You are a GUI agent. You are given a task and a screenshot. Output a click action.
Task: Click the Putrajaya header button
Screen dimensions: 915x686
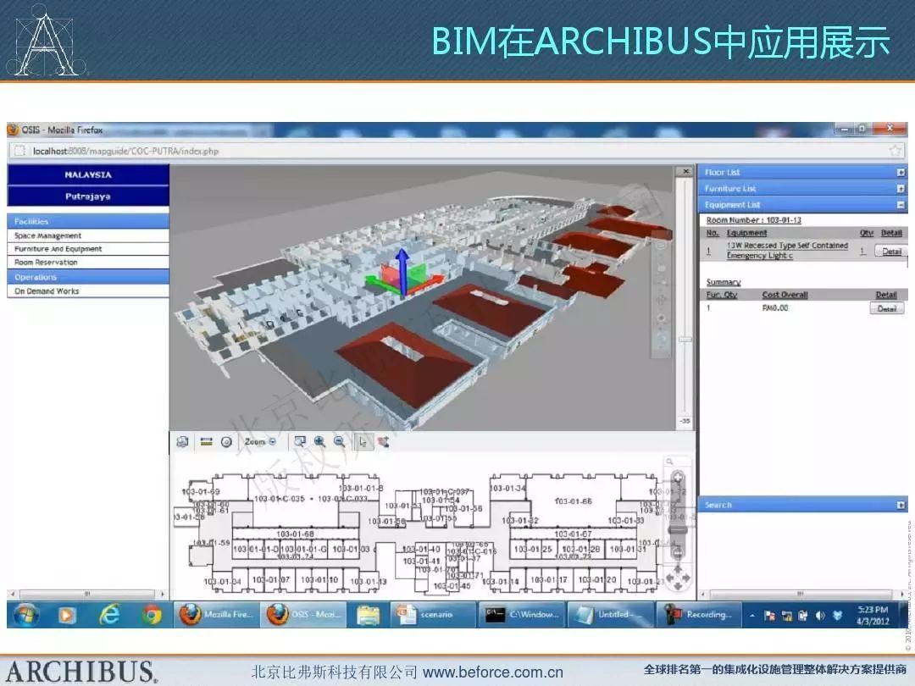pyautogui.click(x=88, y=196)
